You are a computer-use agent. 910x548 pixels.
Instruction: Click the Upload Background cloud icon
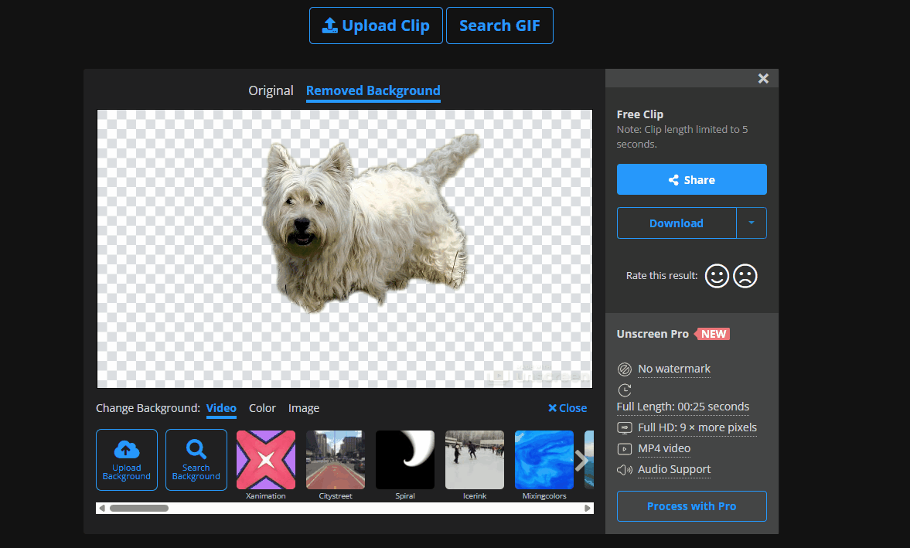tap(126, 450)
